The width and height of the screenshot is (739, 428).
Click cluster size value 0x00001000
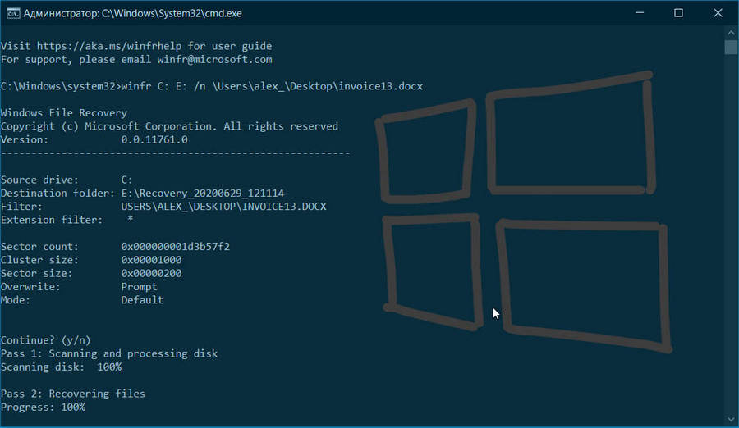[x=151, y=260]
